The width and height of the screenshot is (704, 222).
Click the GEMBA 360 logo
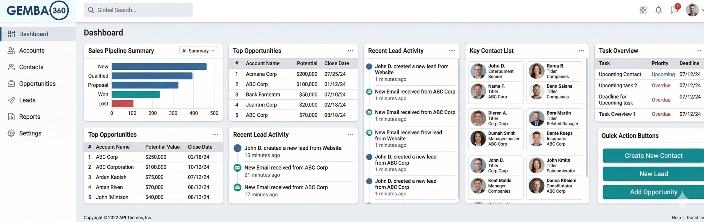38,10
